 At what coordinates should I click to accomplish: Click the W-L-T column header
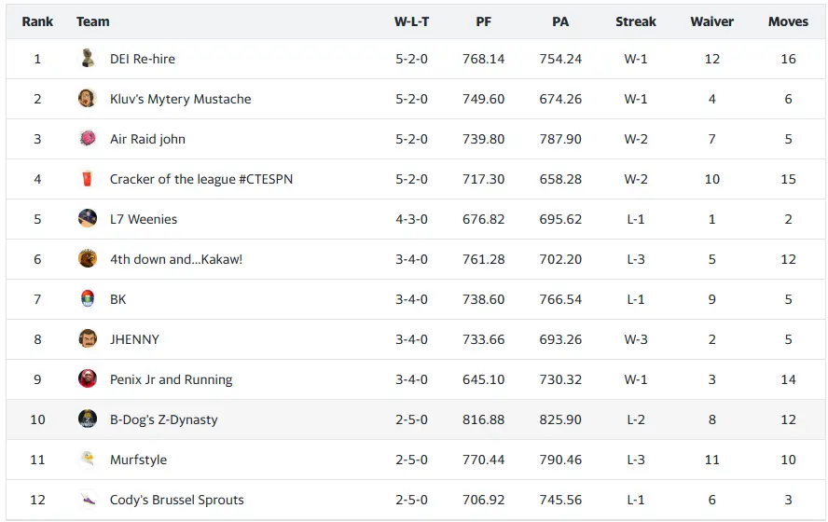coord(411,21)
